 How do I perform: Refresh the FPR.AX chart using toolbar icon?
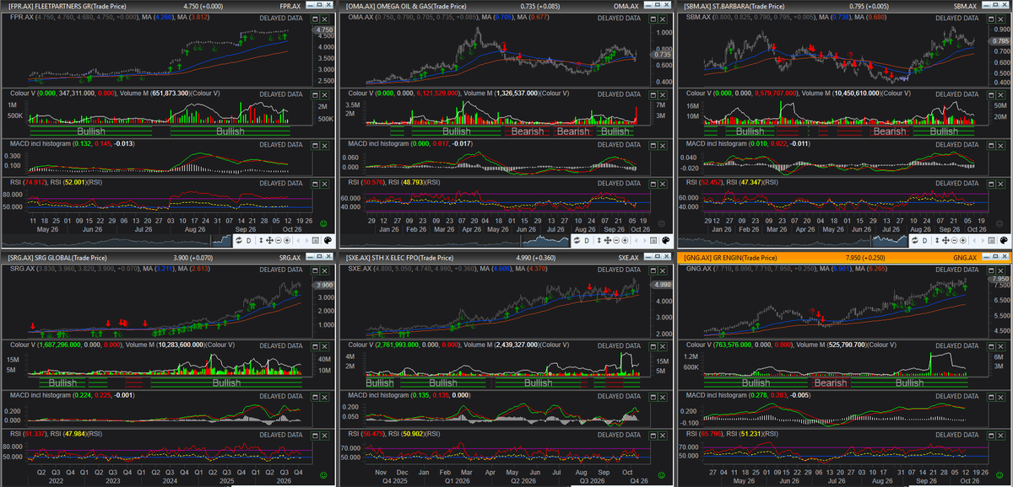point(239,240)
